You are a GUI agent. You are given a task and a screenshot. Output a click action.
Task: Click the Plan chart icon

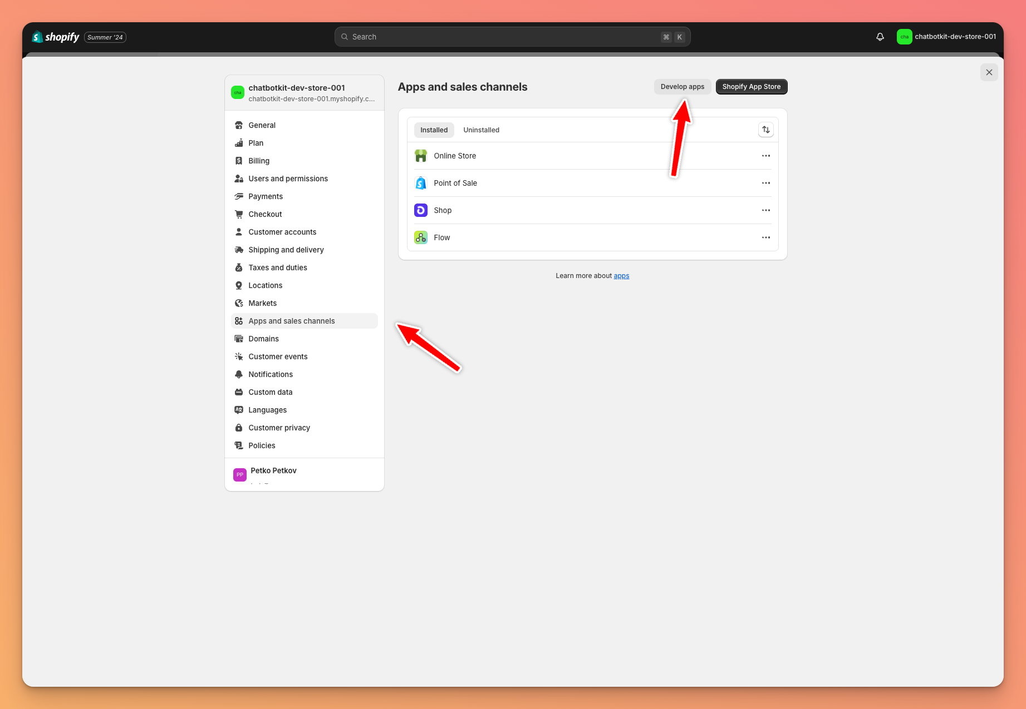(239, 143)
